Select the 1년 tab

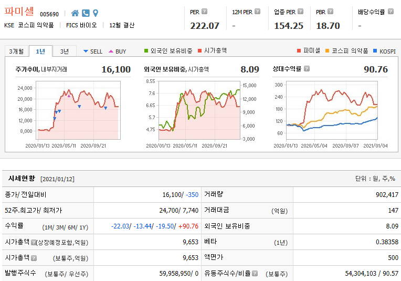[x=40, y=51]
